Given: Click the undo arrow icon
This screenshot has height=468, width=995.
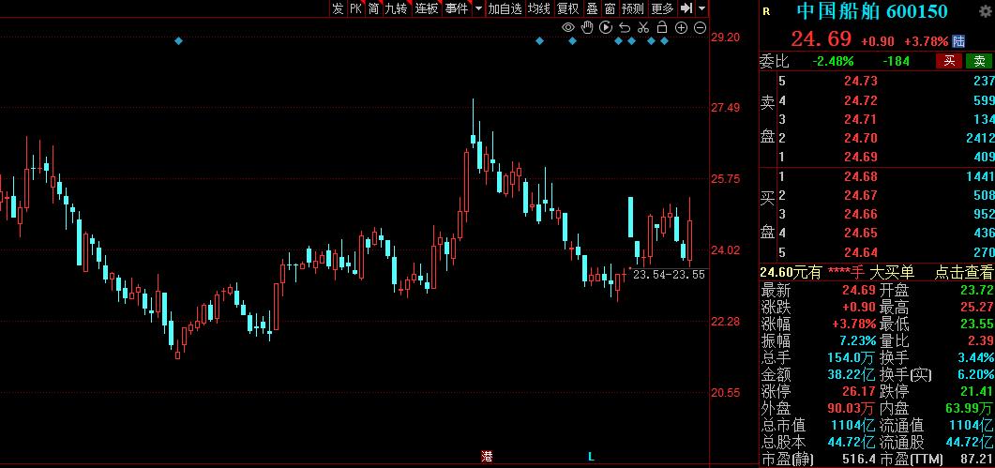Looking at the screenshot, I should [626, 28].
